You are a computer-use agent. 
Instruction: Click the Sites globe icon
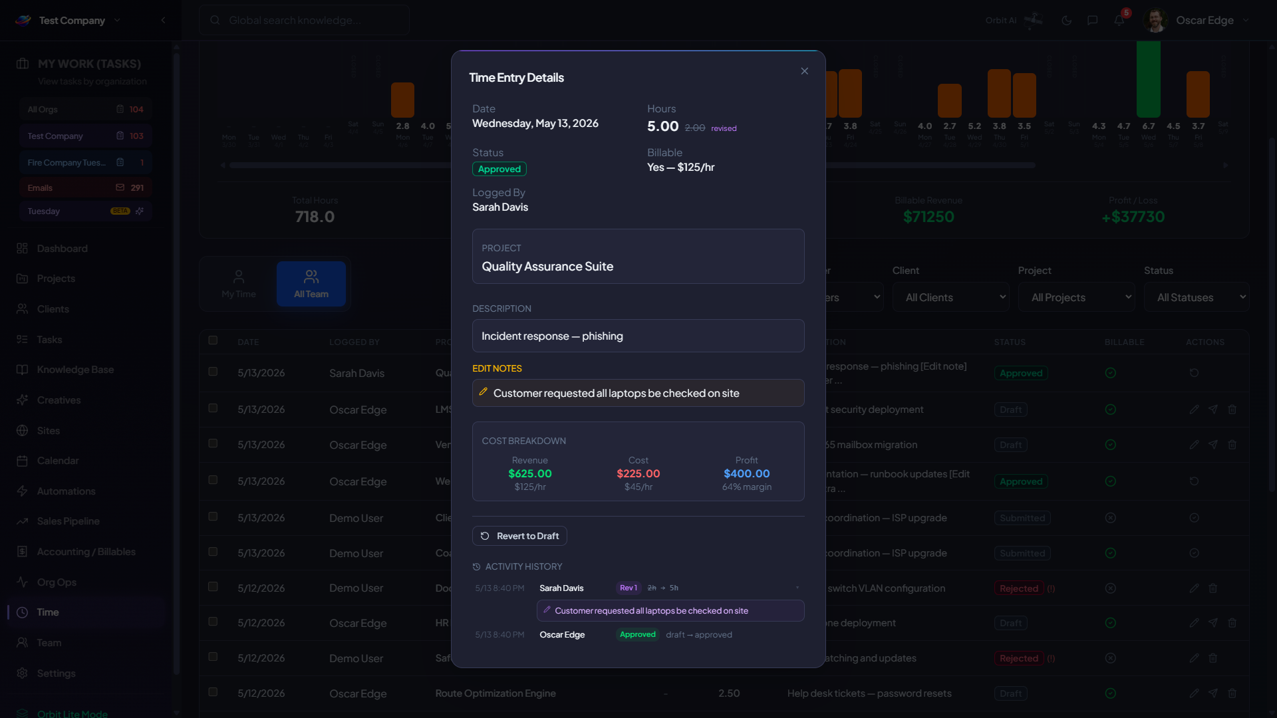[22, 430]
